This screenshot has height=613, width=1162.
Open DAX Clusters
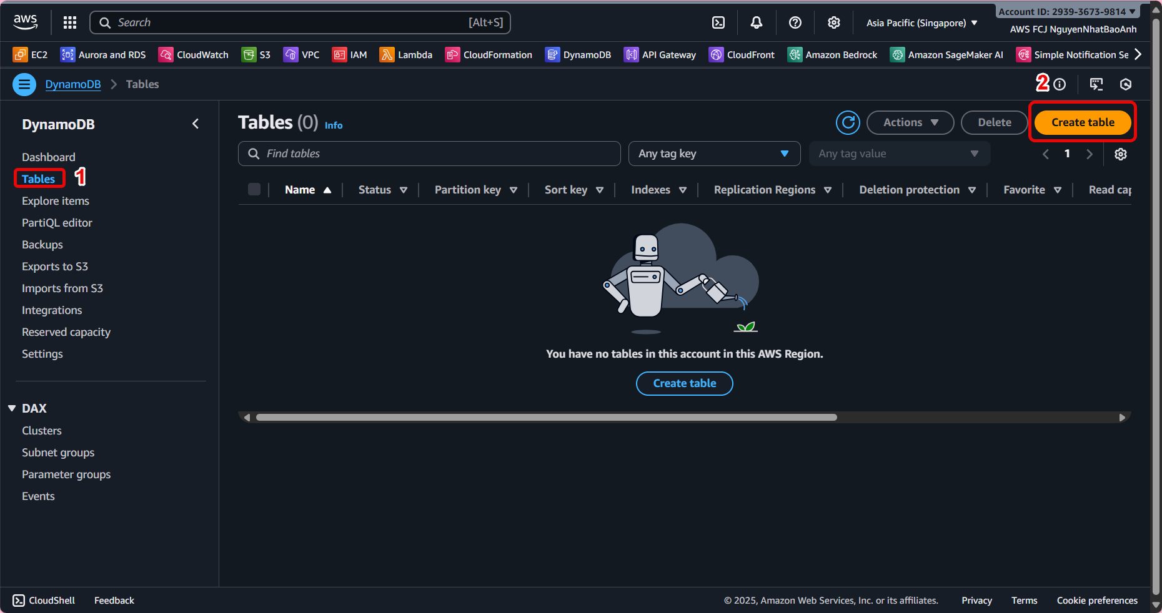(x=41, y=431)
